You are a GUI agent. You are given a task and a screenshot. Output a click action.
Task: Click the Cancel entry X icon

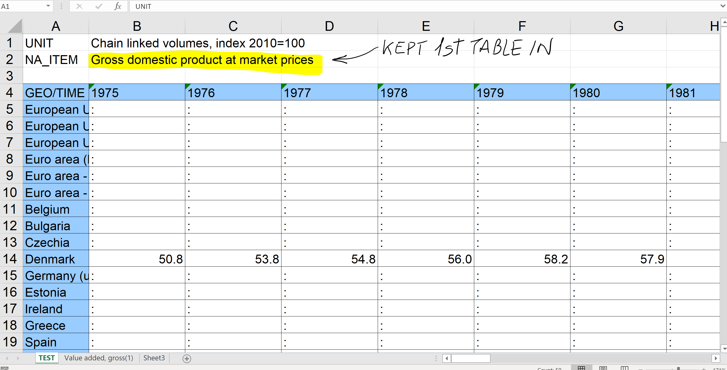click(79, 6)
